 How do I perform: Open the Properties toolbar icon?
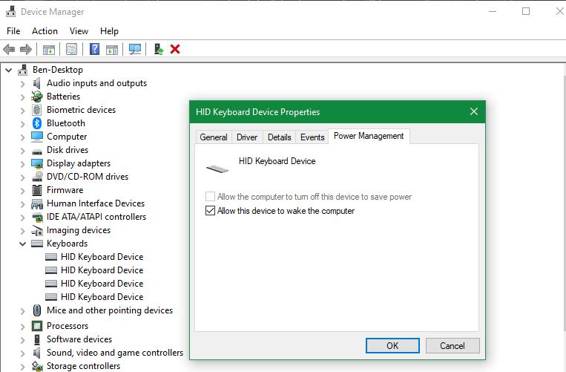72,49
